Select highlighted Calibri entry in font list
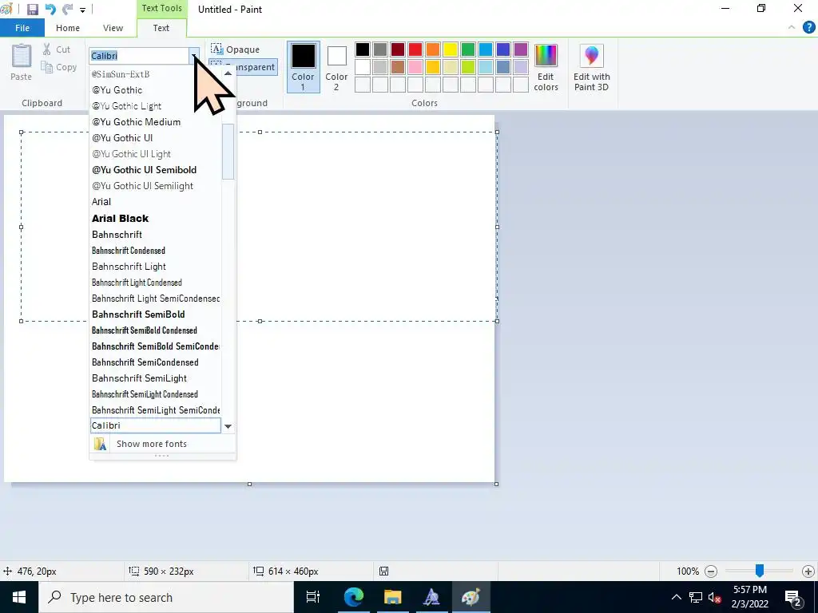 click(156, 425)
